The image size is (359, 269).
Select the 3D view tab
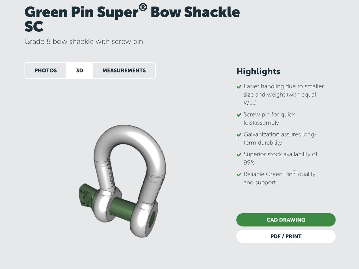click(x=79, y=70)
